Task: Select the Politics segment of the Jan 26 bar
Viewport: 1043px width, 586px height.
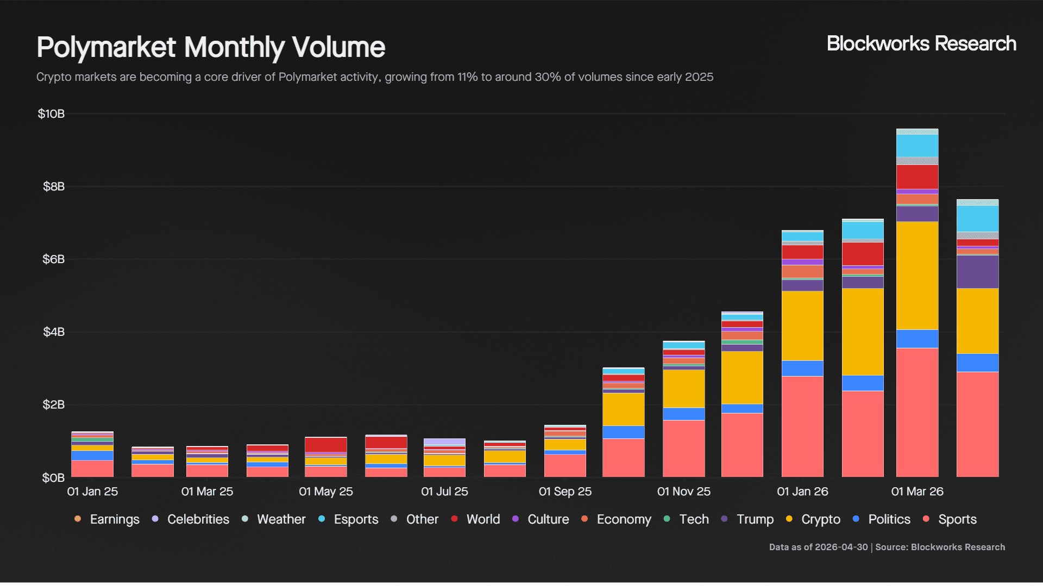Action: pyautogui.click(x=802, y=368)
